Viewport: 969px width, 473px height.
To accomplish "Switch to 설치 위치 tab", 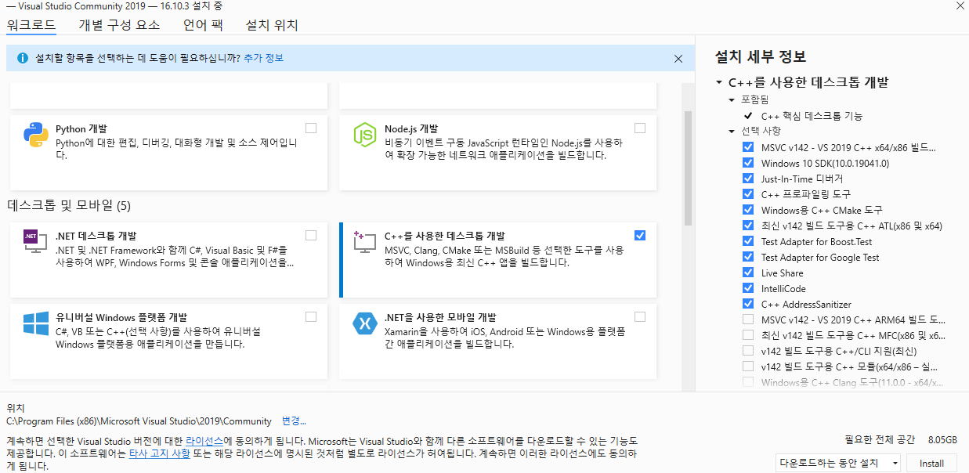I will 272,25.
